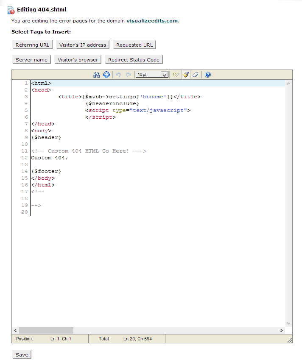Screen dimensions: 302x362
Task: Click the undo arrow icon
Action: (118, 75)
